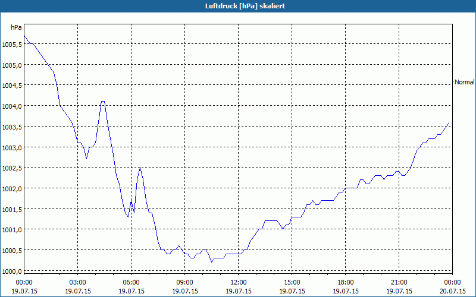Click the '20.07.15' date label
Viewport: 476px width, 297px height.
point(452,291)
